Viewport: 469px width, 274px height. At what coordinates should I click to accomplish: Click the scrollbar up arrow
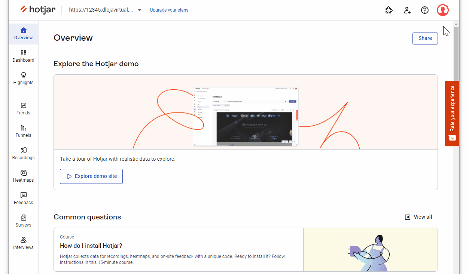click(x=456, y=24)
